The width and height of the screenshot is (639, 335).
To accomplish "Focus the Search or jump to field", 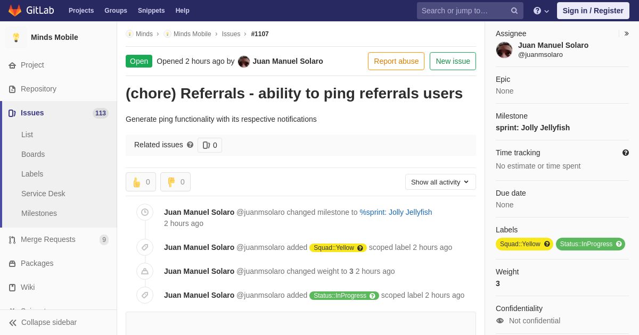I will pyautogui.click(x=470, y=11).
